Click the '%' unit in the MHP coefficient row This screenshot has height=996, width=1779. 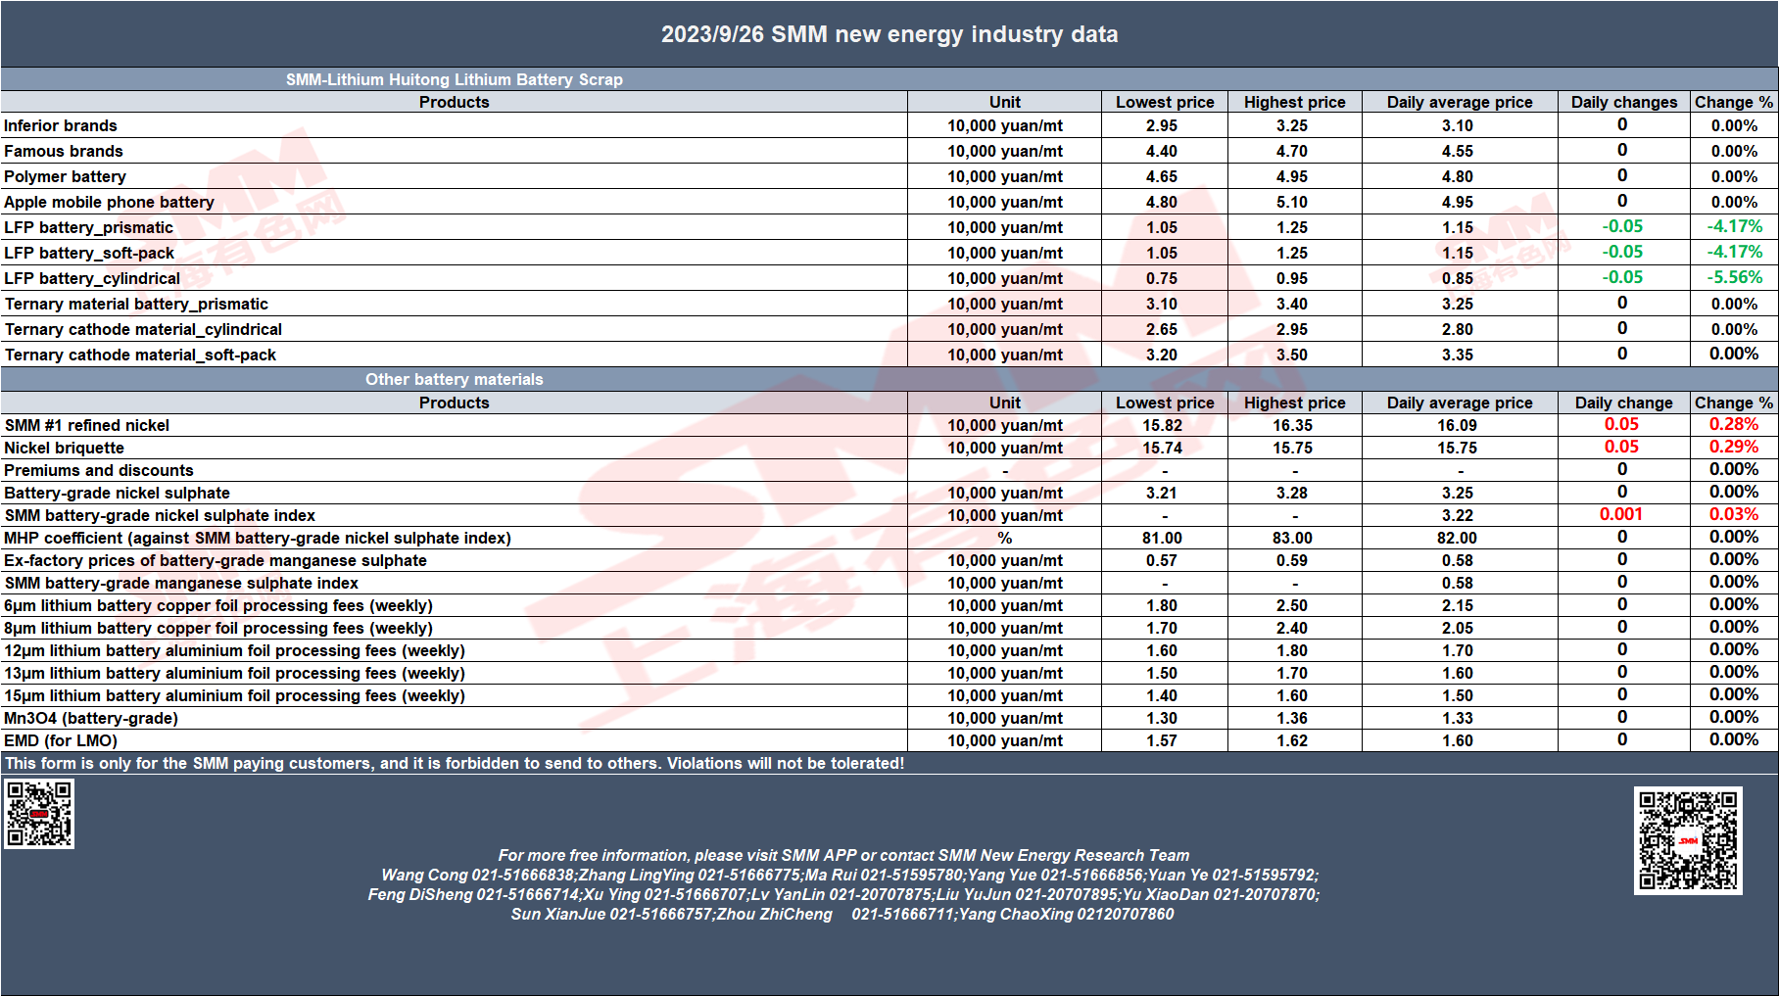(1005, 538)
